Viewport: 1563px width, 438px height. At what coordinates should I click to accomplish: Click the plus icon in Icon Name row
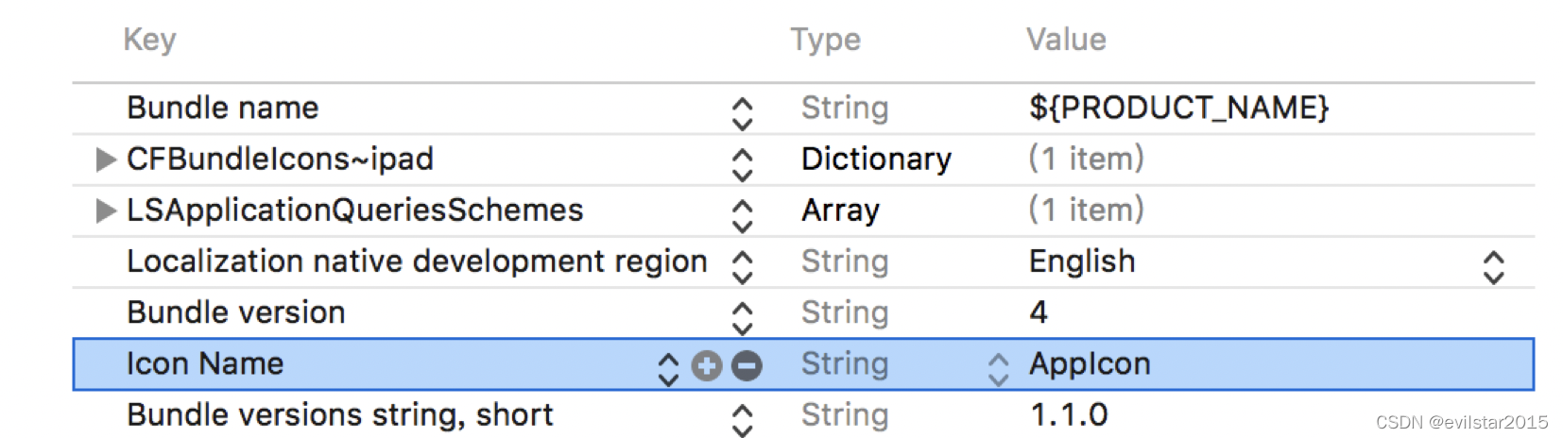pyautogui.click(x=706, y=365)
